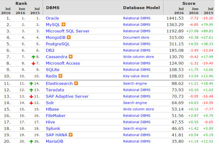Click Redis score value 108.03
Screen dimensions: 219x144
(x=176, y=76)
